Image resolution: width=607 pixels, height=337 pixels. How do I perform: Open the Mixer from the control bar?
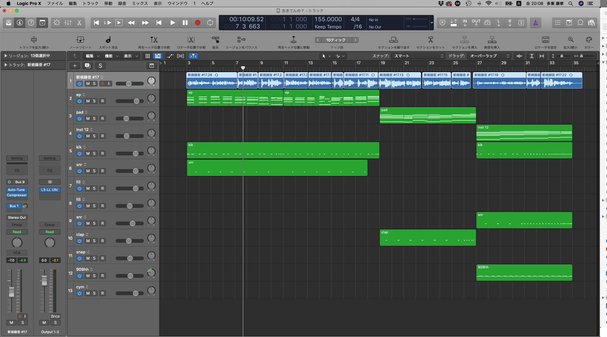[68, 23]
